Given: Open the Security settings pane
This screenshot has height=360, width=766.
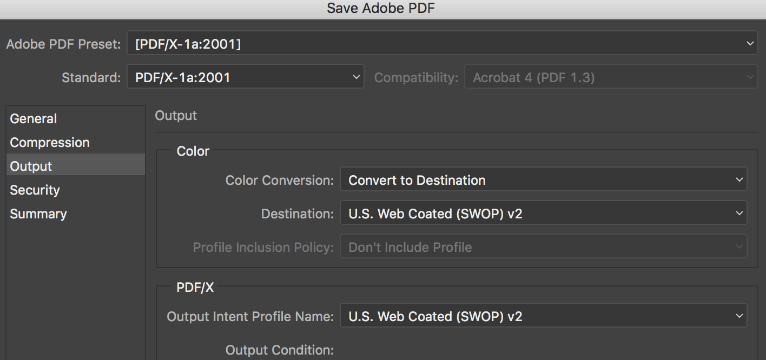Looking at the screenshot, I should pyautogui.click(x=35, y=190).
